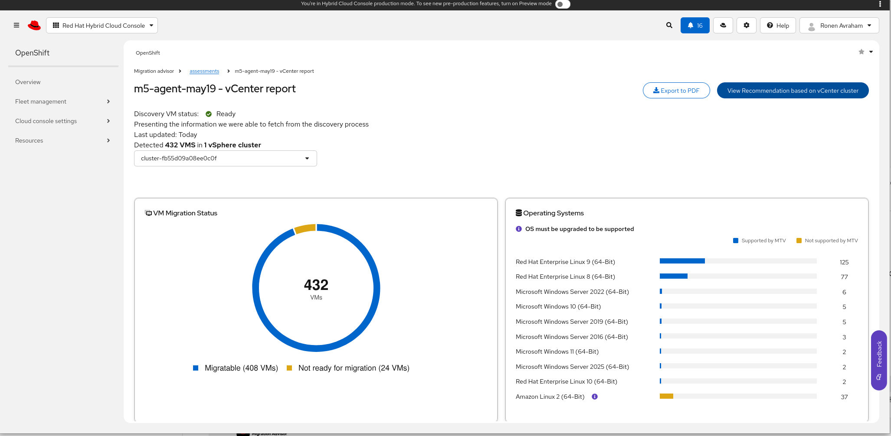
Task: Click the OpenShift sidebar heading
Action: click(x=32, y=52)
